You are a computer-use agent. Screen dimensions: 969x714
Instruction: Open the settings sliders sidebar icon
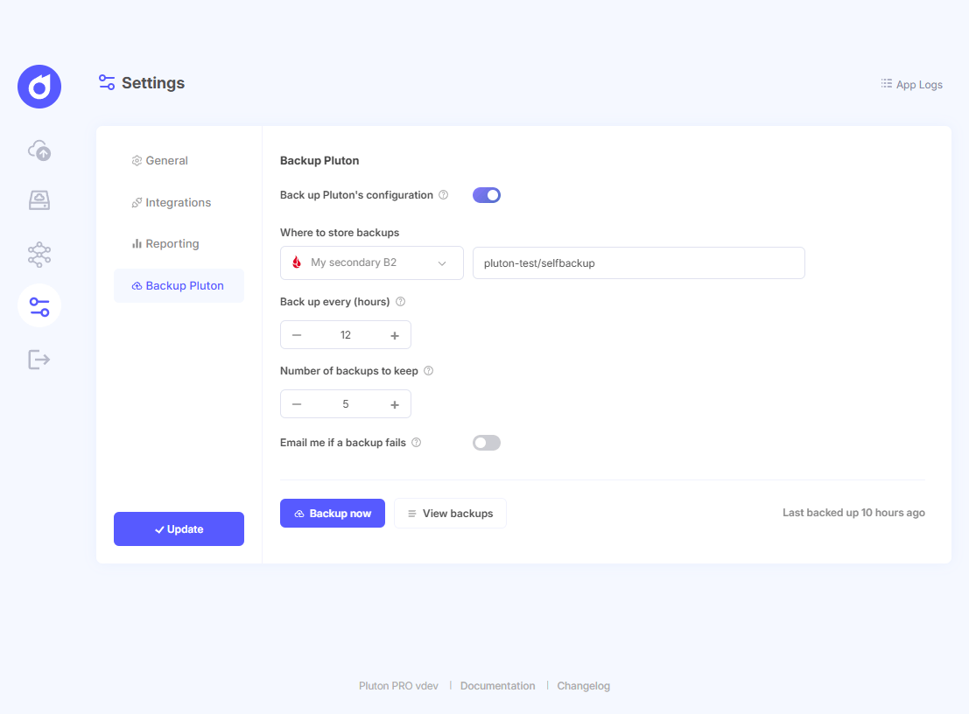(x=39, y=306)
